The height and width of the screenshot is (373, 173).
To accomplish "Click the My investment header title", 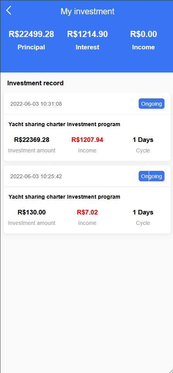I will pyautogui.click(x=87, y=11).
